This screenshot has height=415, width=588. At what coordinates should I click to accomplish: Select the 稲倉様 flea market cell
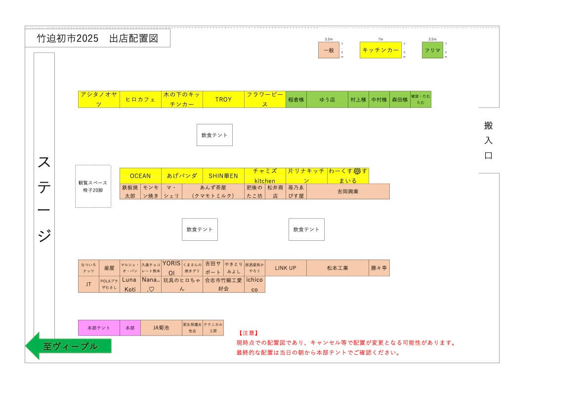[296, 99]
